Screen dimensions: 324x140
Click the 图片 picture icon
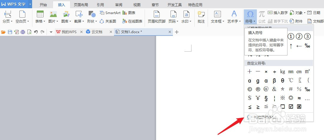click(53, 14)
